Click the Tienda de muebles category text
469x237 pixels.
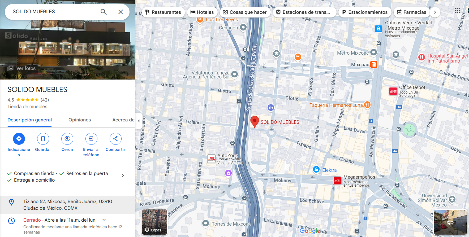pos(27,107)
